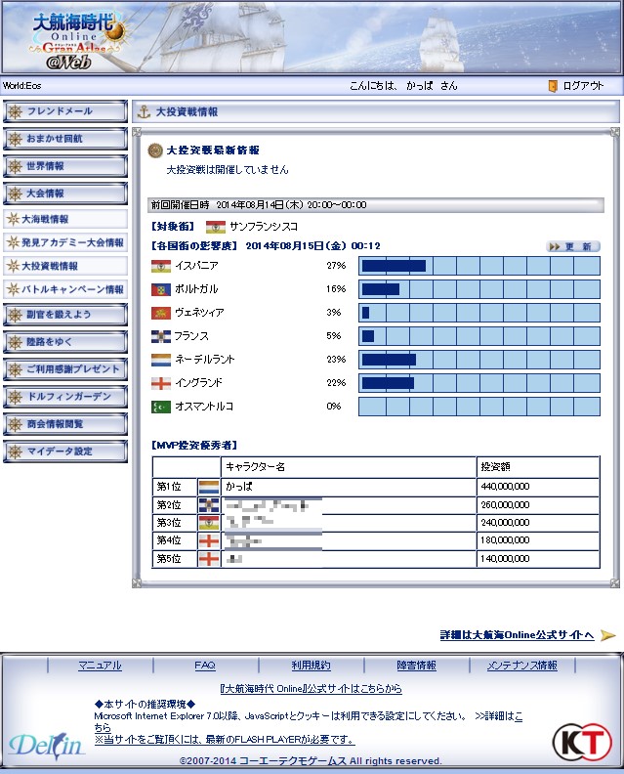Click the イングランド flag icon

(161, 383)
